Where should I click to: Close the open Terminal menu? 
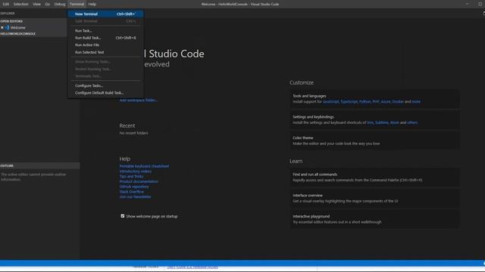click(77, 4)
